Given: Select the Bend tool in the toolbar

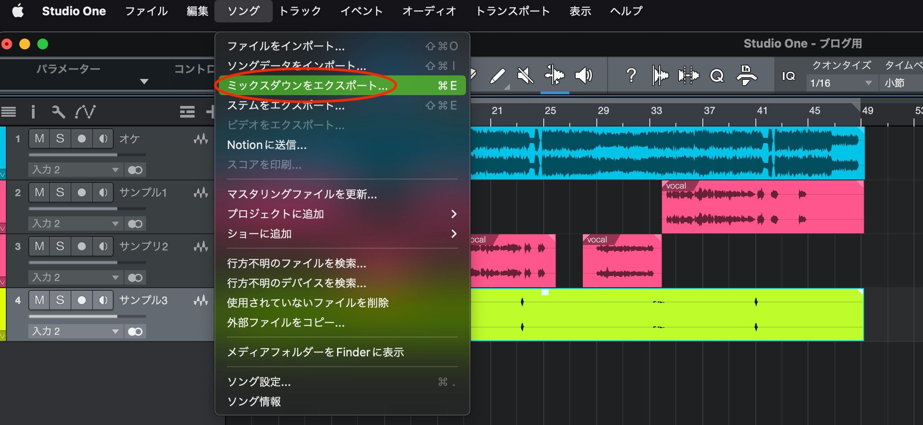Looking at the screenshot, I should coord(555,75).
